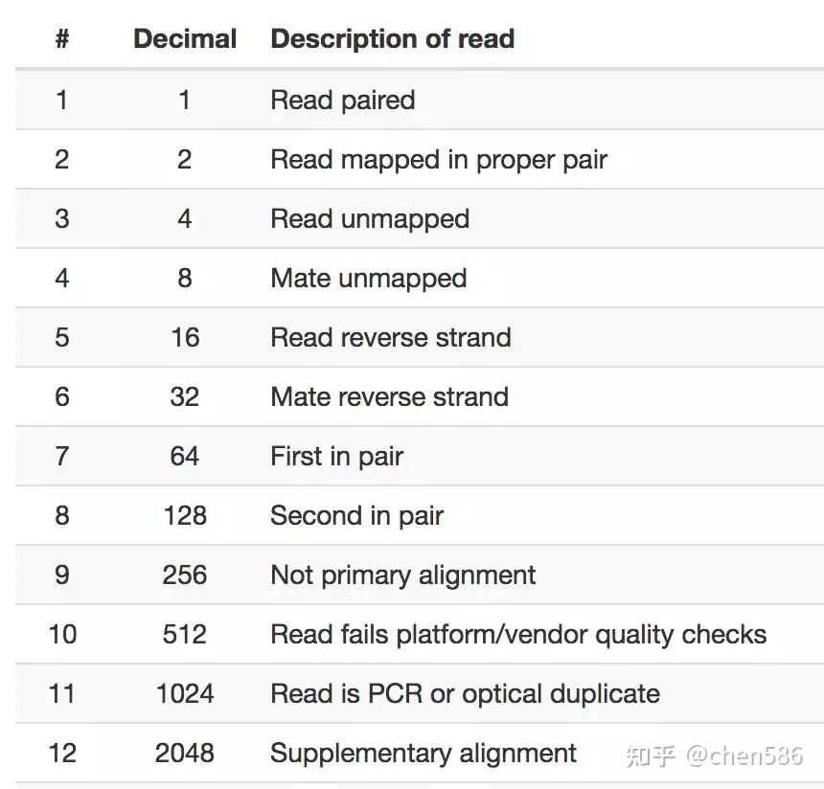Click the '#' column header
824x789 pixels.
(x=62, y=39)
